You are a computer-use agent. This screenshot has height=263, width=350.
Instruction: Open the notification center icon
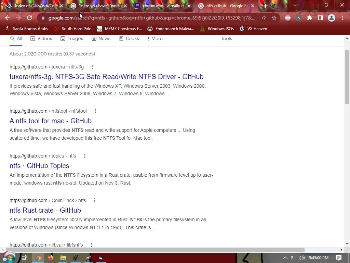tap(339, 258)
